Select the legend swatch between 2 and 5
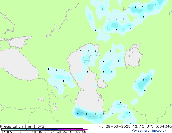 [x=23, y=129]
